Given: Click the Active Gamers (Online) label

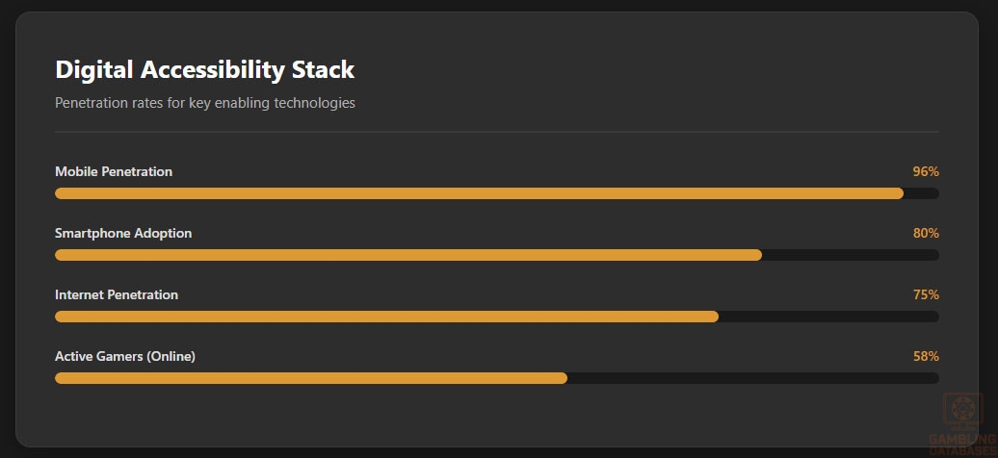Looking at the screenshot, I should (x=125, y=356).
